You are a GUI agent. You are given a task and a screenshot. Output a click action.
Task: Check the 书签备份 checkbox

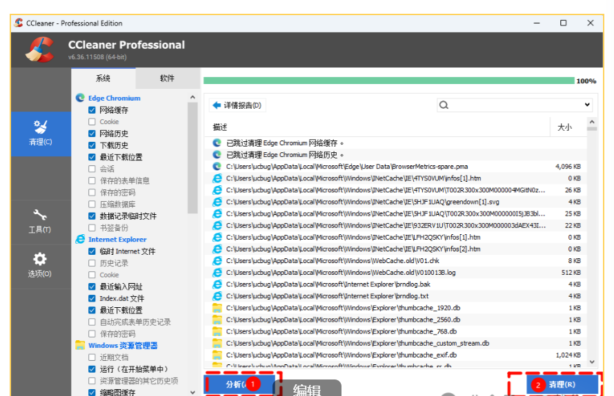(92, 227)
